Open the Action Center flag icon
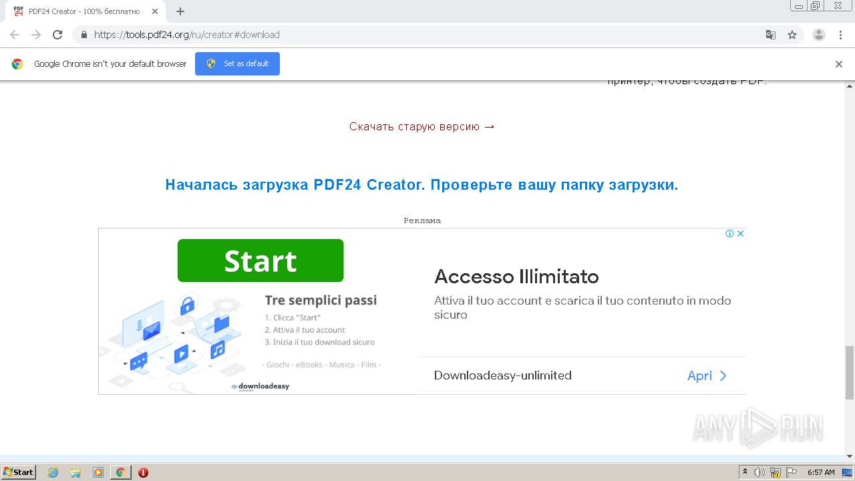Screen dimensions: 855x481 click(x=792, y=472)
